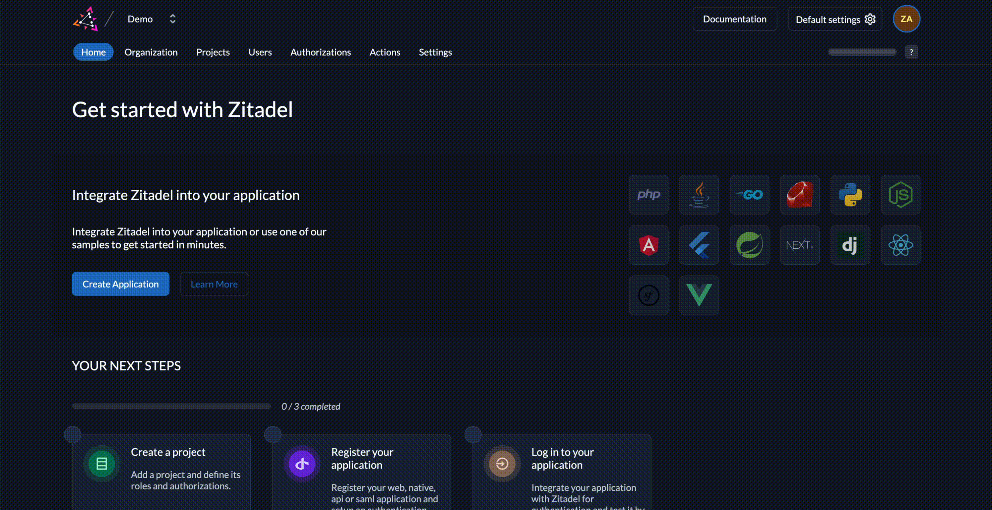Open the Python sample icon
This screenshot has height=510, width=992.
point(850,195)
